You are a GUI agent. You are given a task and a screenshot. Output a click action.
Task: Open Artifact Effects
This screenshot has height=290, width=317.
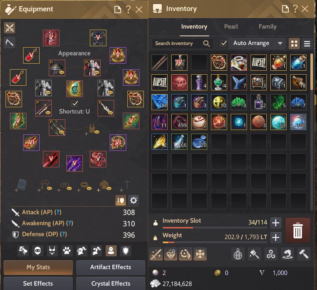(111, 267)
